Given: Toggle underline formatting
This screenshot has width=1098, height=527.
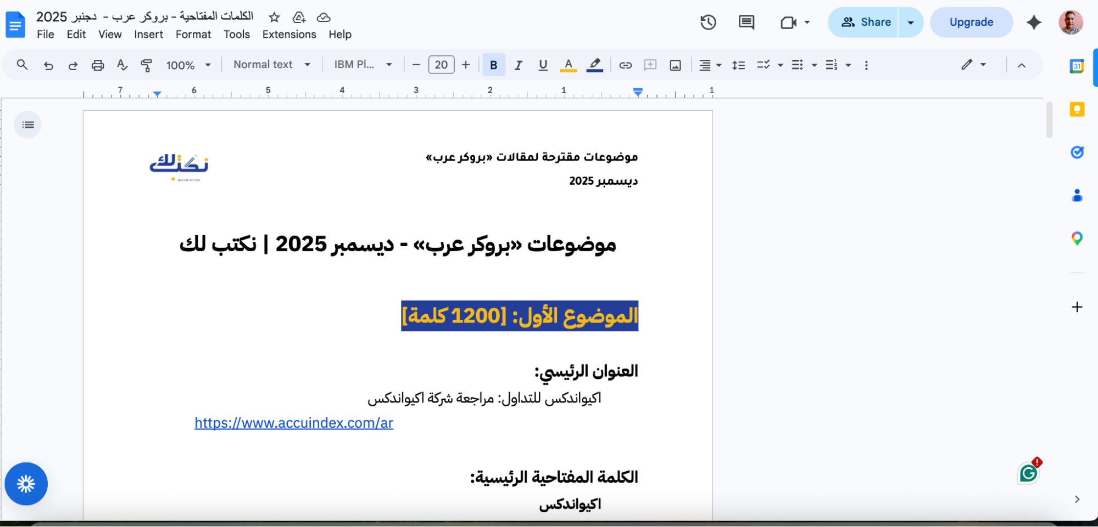Looking at the screenshot, I should click(543, 65).
